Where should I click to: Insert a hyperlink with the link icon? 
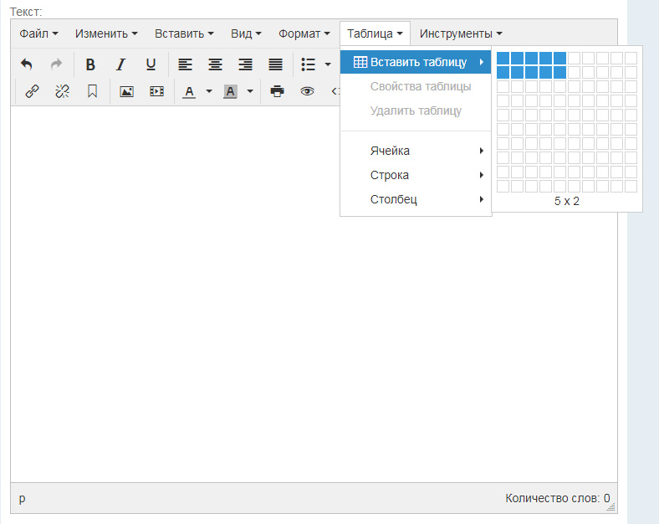click(x=32, y=91)
